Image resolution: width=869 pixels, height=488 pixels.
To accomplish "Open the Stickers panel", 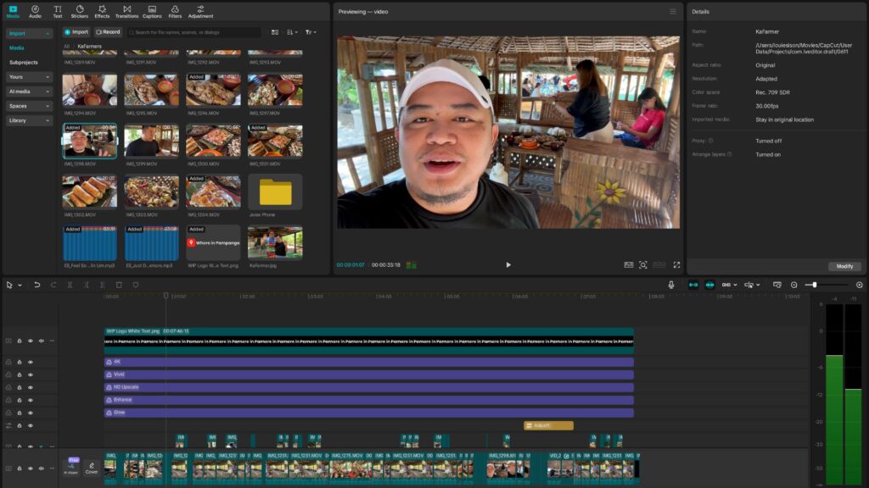I will click(x=79, y=10).
